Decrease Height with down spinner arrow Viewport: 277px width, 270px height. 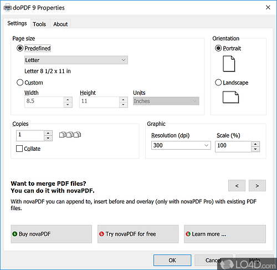point(123,105)
